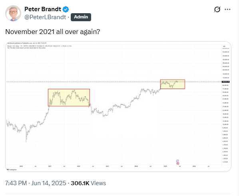
Task: Open the three-dot more options menu
Action: pos(227,9)
